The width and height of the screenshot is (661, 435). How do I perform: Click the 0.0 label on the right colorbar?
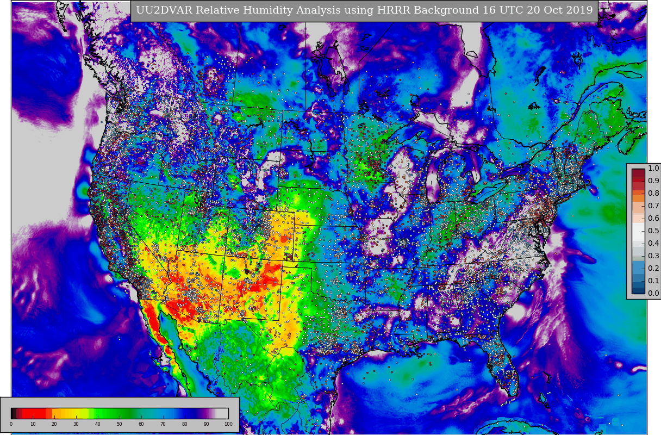[x=653, y=294]
